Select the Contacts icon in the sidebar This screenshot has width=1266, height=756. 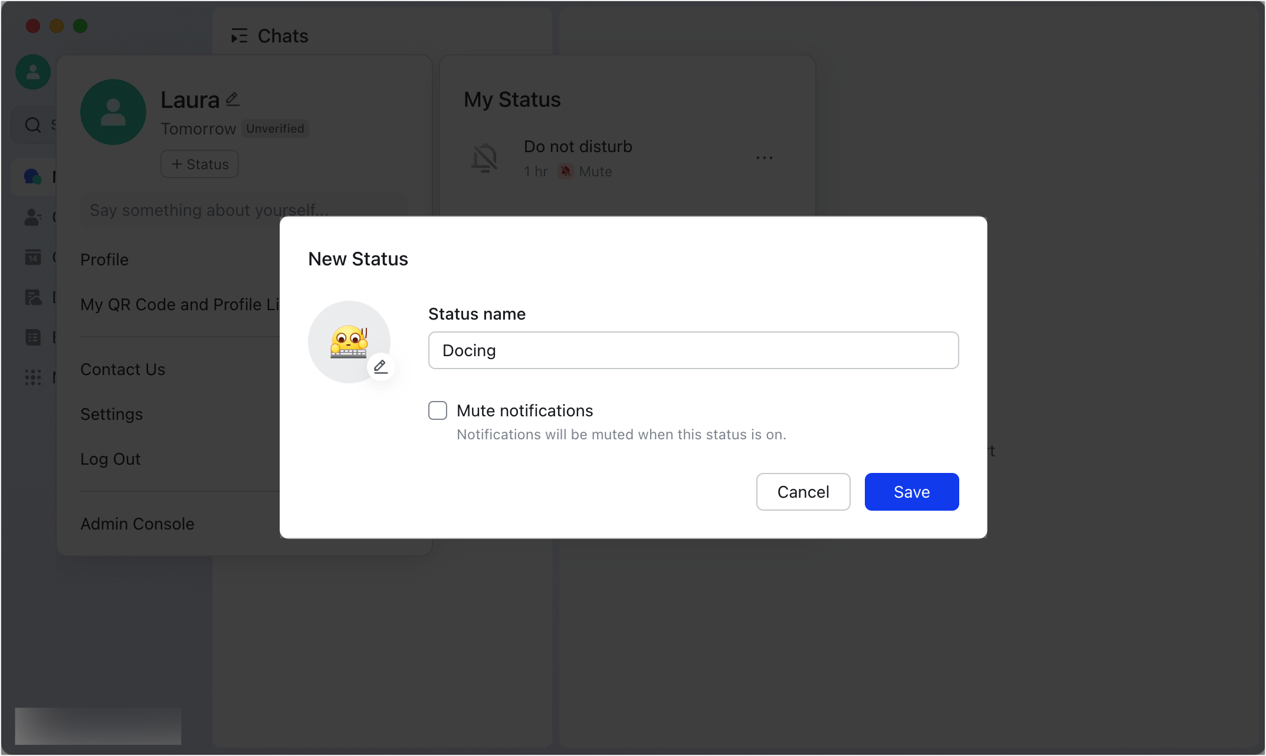pyautogui.click(x=32, y=217)
